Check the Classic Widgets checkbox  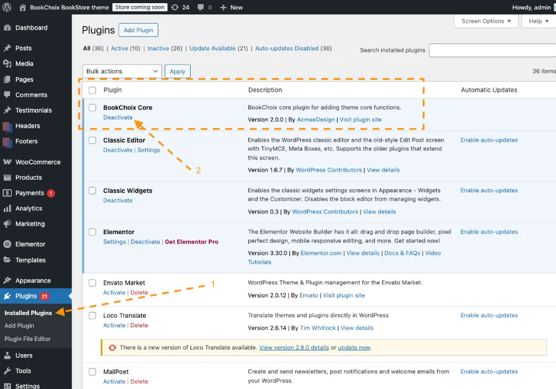click(92, 191)
